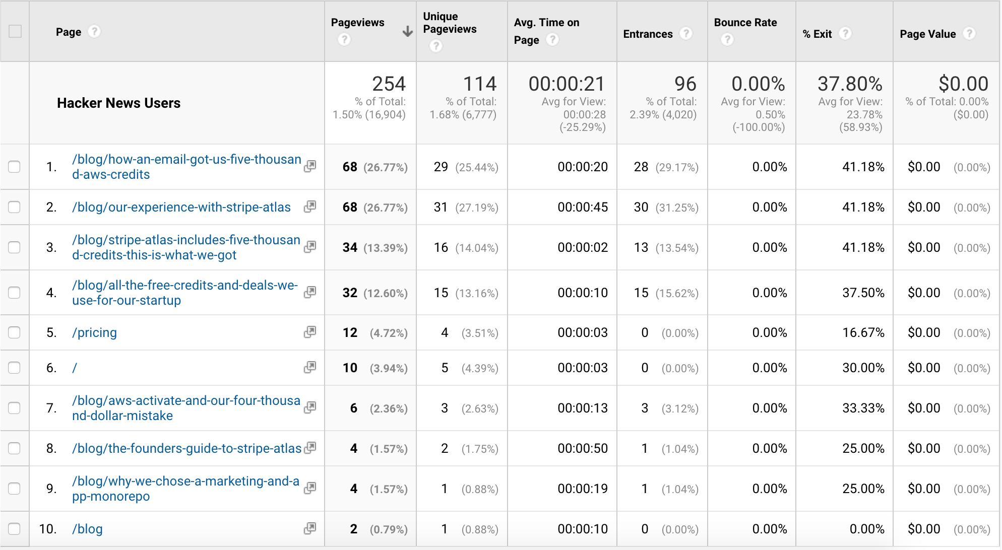Check row 4 free-credits-and-deals checkbox
Image resolution: width=1002 pixels, height=550 pixels.
(15, 293)
